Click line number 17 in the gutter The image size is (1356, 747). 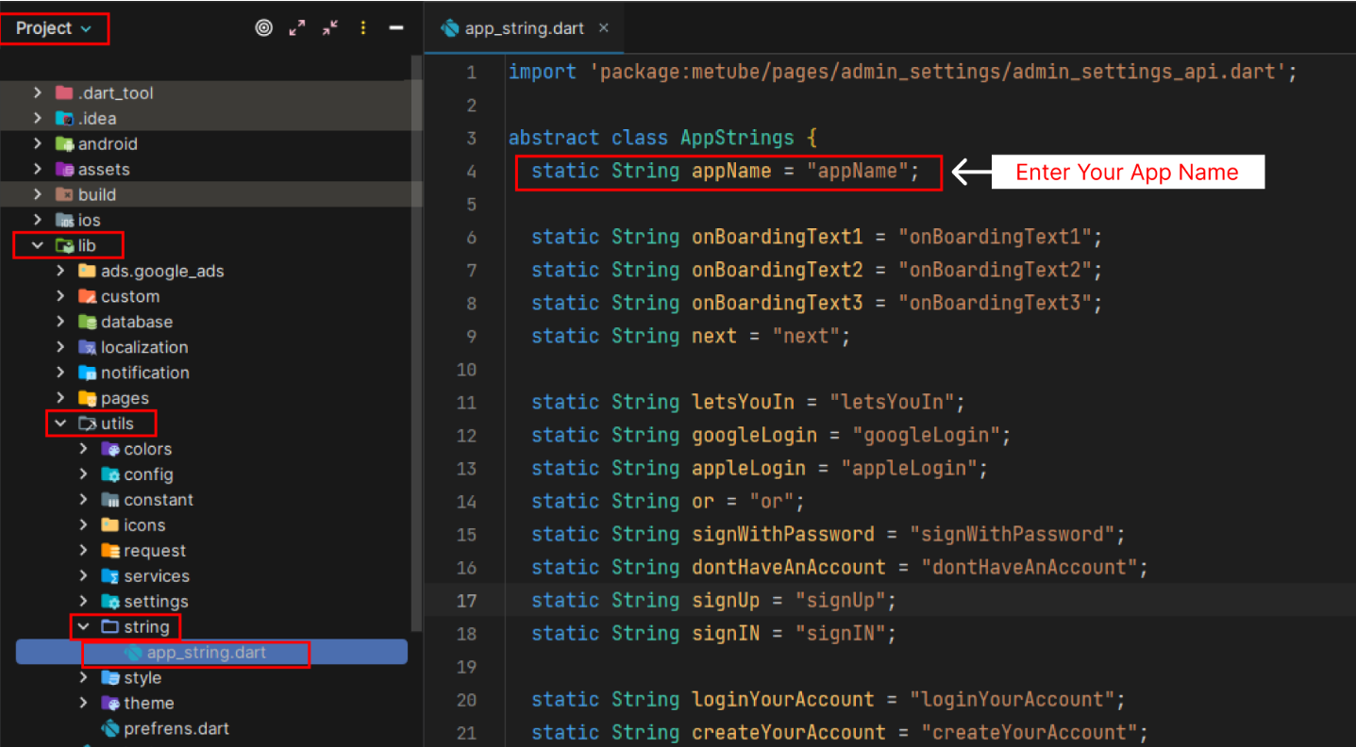pyautogui.click(x=465, y=601)
